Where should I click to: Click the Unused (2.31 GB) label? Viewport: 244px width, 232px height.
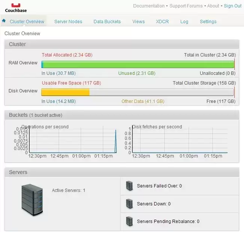[137, 73]
